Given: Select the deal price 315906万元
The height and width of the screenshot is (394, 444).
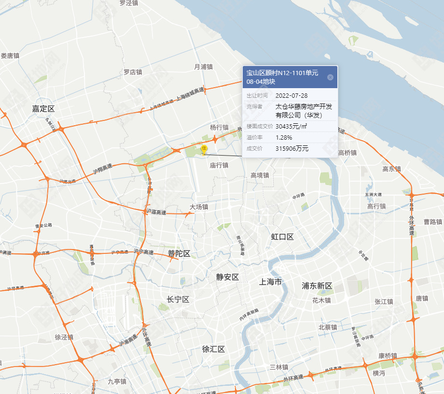Looking at the screenshot, I should click(292, 148).
